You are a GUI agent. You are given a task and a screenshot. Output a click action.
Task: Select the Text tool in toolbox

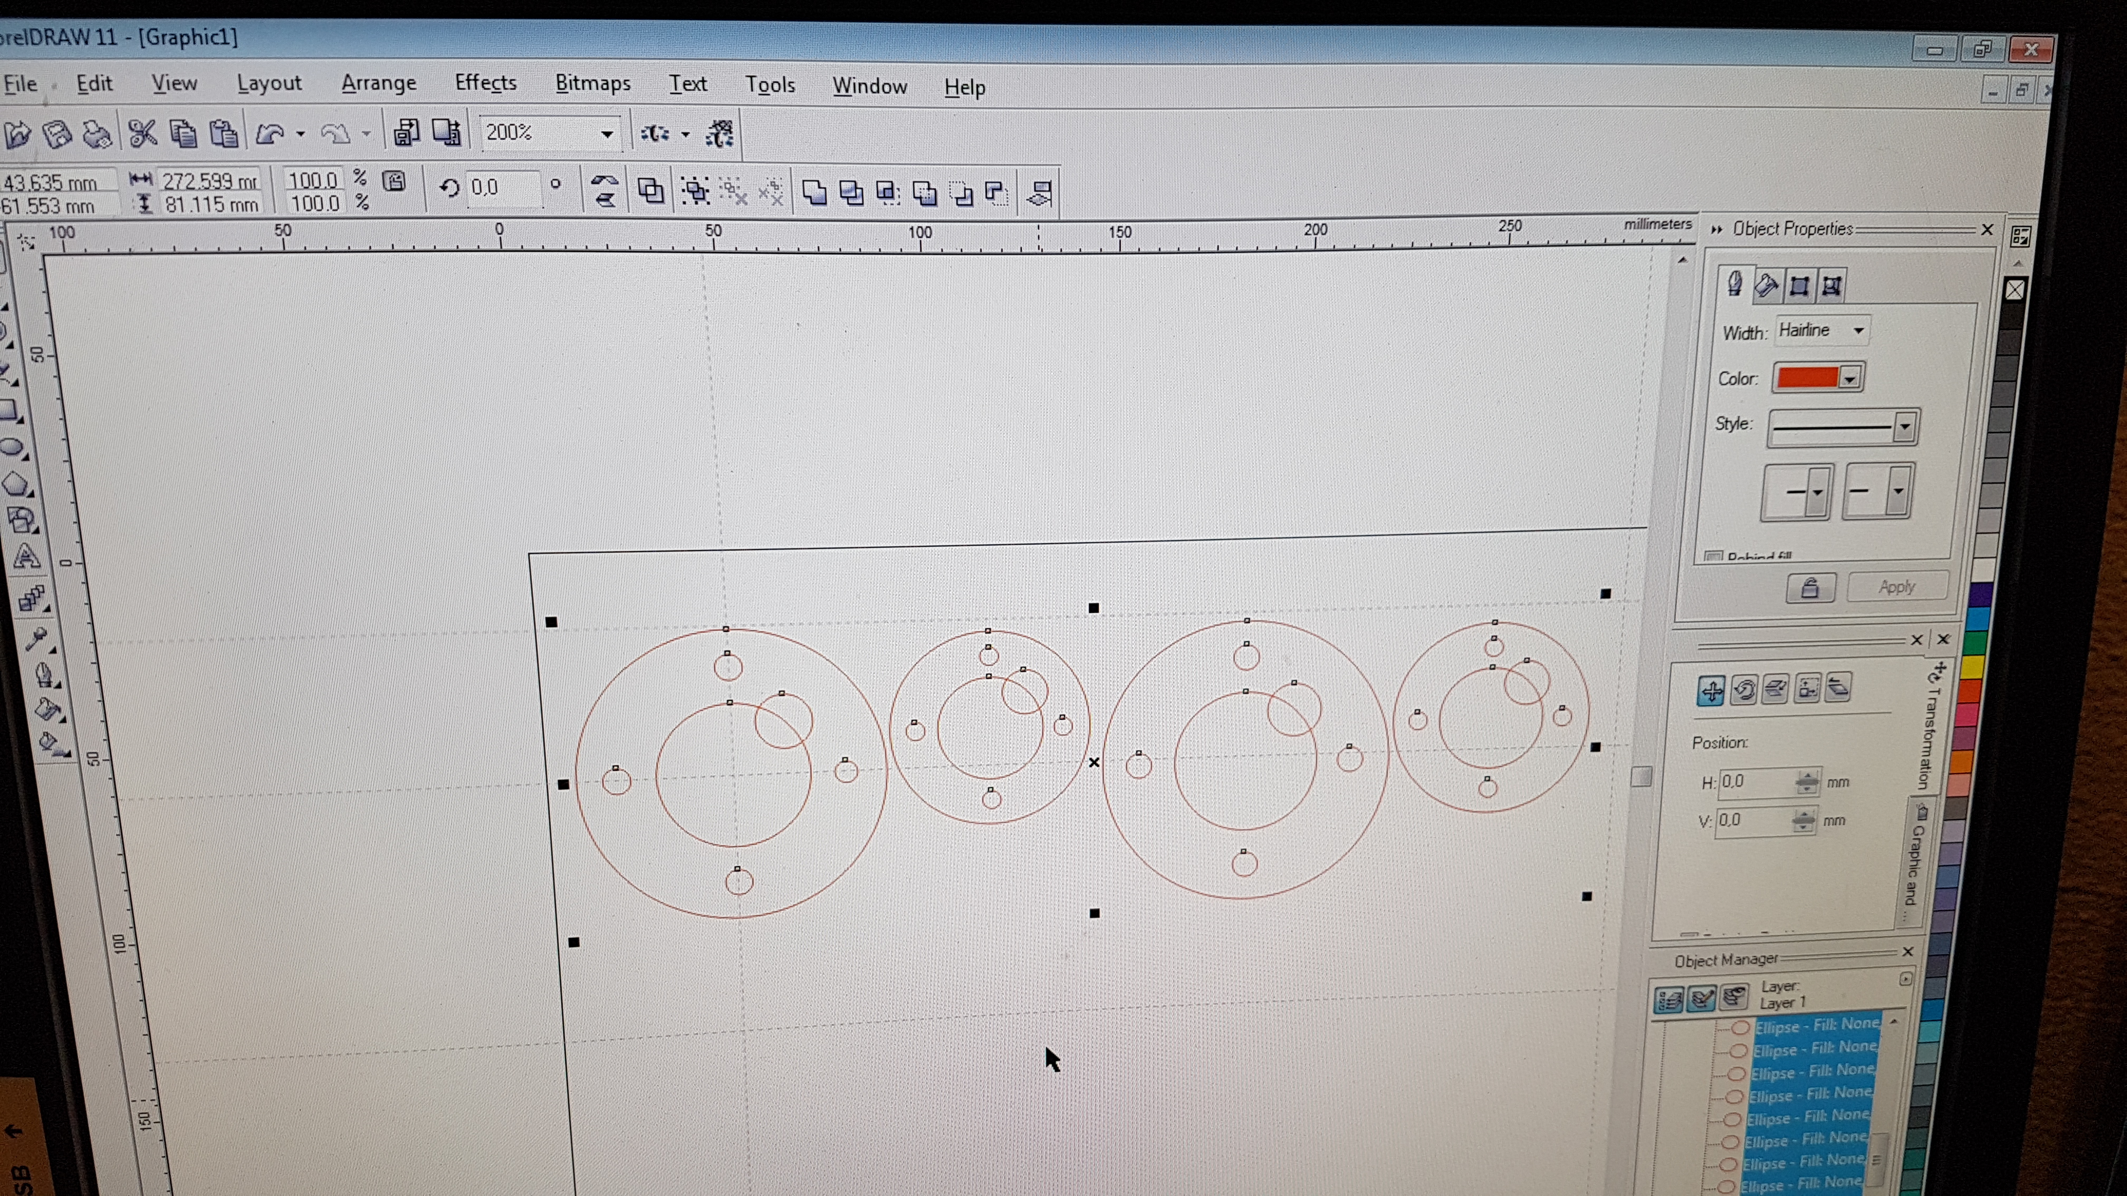coord(26,557)
